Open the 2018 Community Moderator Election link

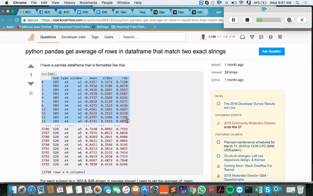click(x=249, y=123)
